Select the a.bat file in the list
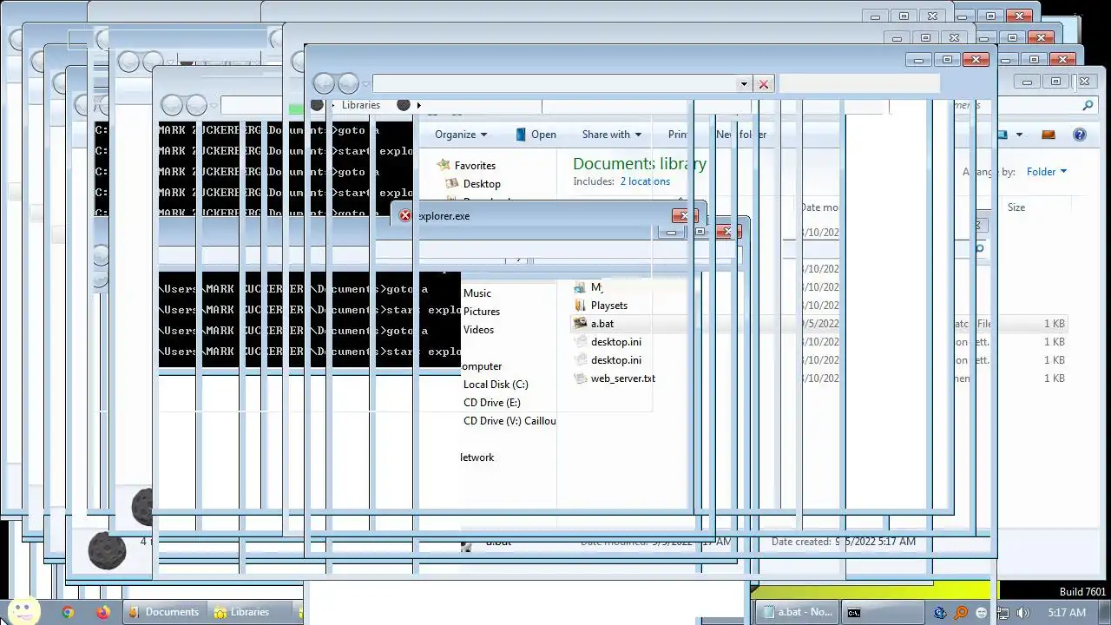The image size is (1111, 625). [x=602, y=324]
